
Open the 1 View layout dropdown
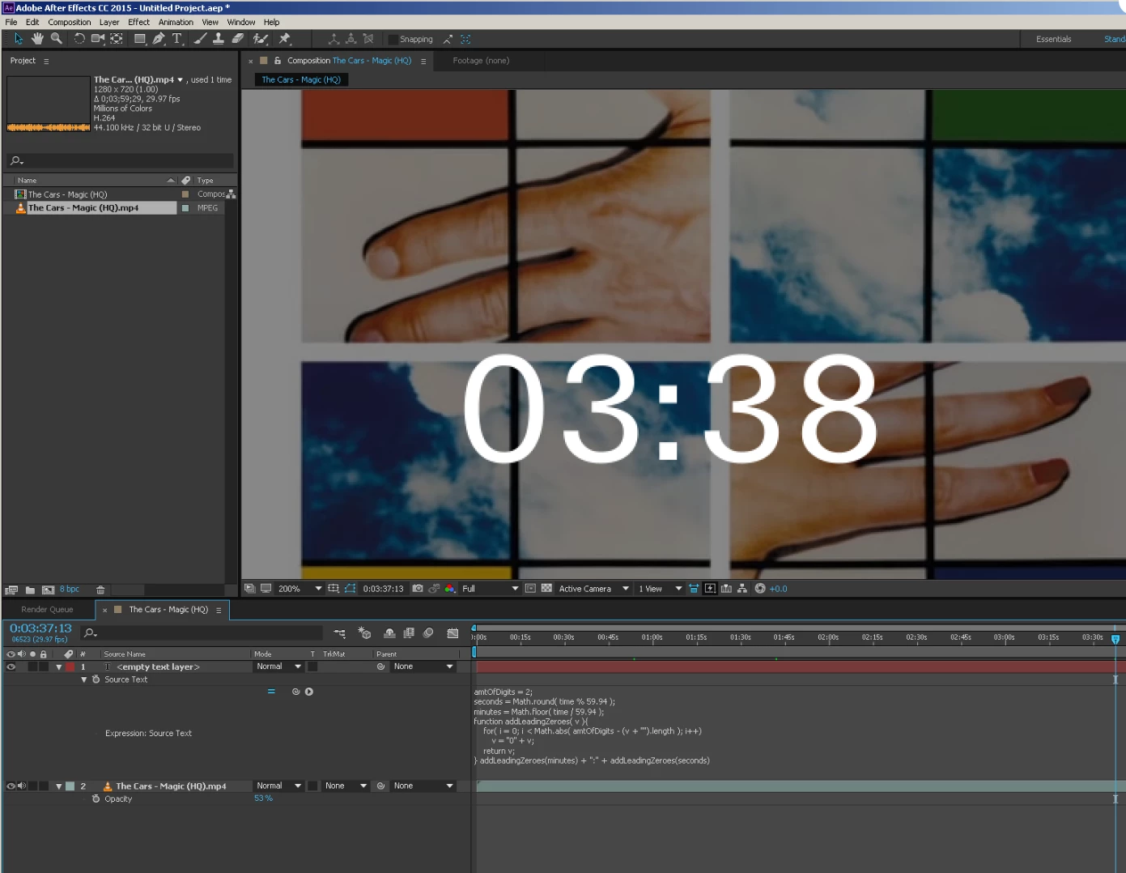point(660,589)
